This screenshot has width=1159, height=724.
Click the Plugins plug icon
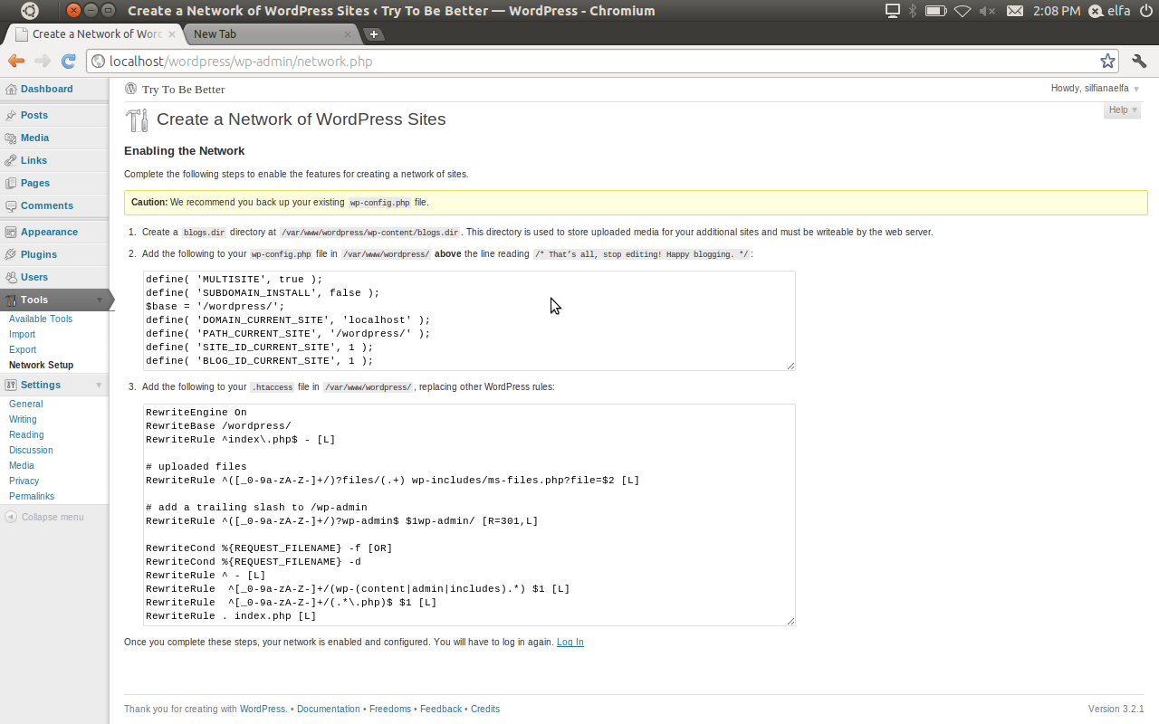point(11,255)
